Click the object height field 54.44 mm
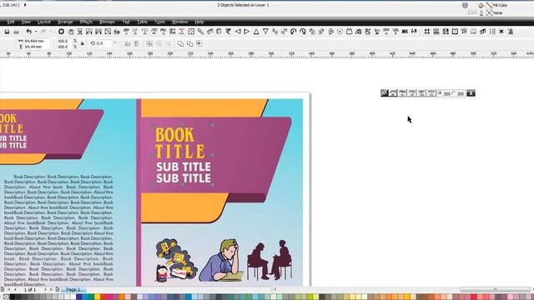Screen dimensions: 534x300 point(36,47)
